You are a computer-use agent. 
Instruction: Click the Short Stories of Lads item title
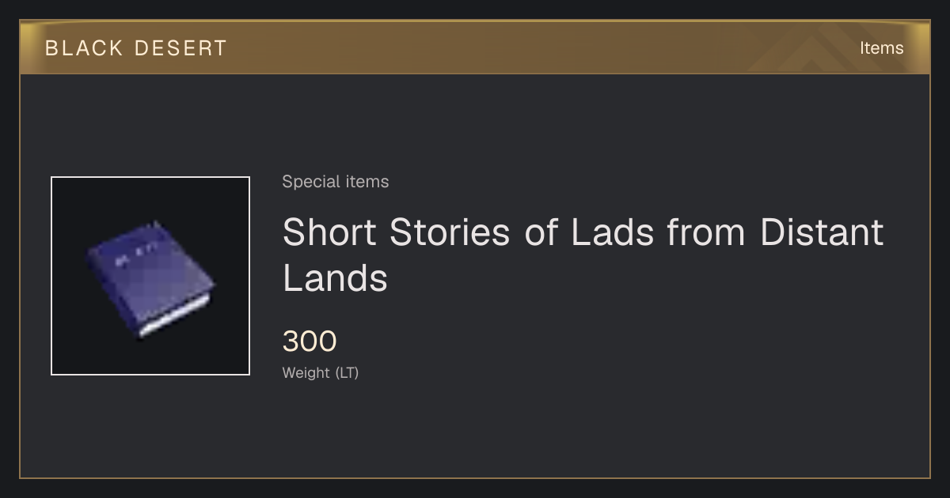pyautogui.click(x=583, y=255)
